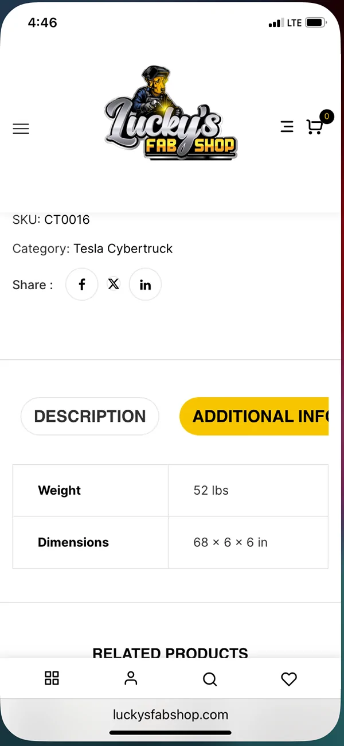
Task: Tap the Lucky's Fab Shop logo
Action: click(171, 113)
